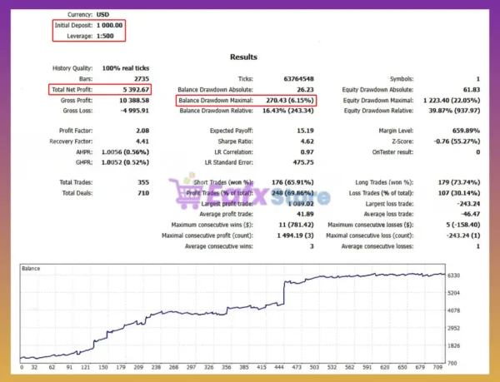
Task: Click the Balance chart label
Action: (x=31, y=269)
